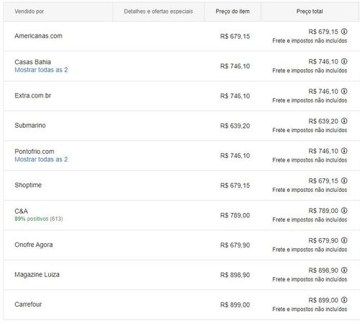Click Extra.com.br item price R$ 746,10
Viewport: 360px width, 324px height.
tap(235, 96)
